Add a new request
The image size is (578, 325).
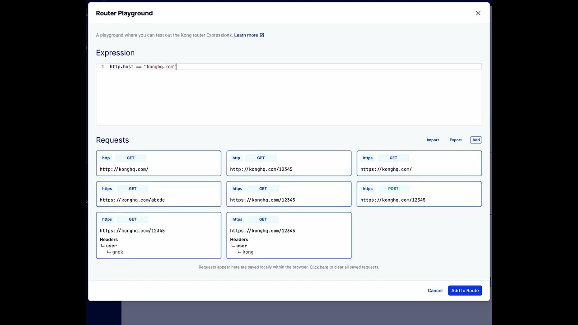coord(476,140)
